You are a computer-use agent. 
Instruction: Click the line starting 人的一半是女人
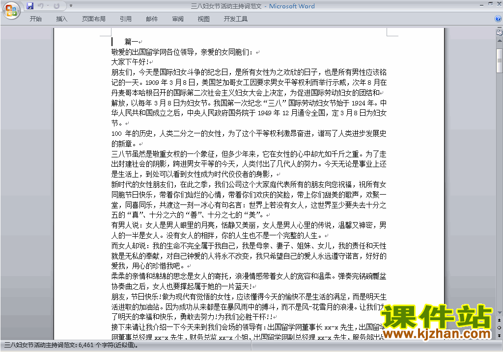coord(217,235)
